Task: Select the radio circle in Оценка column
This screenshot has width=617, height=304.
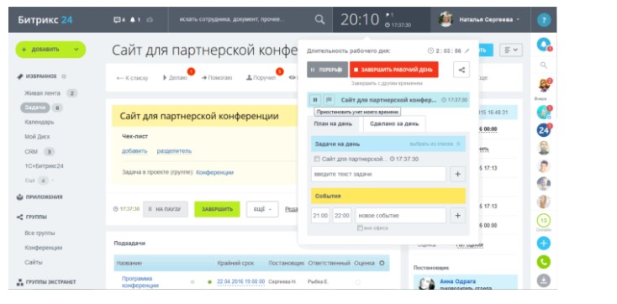Action: click(x=358, y=282)
